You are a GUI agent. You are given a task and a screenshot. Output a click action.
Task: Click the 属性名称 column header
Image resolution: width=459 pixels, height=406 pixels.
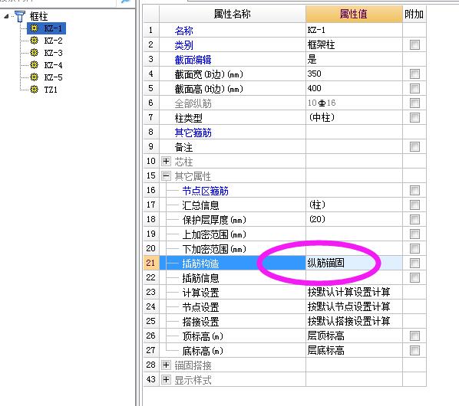tap(233, 14)
